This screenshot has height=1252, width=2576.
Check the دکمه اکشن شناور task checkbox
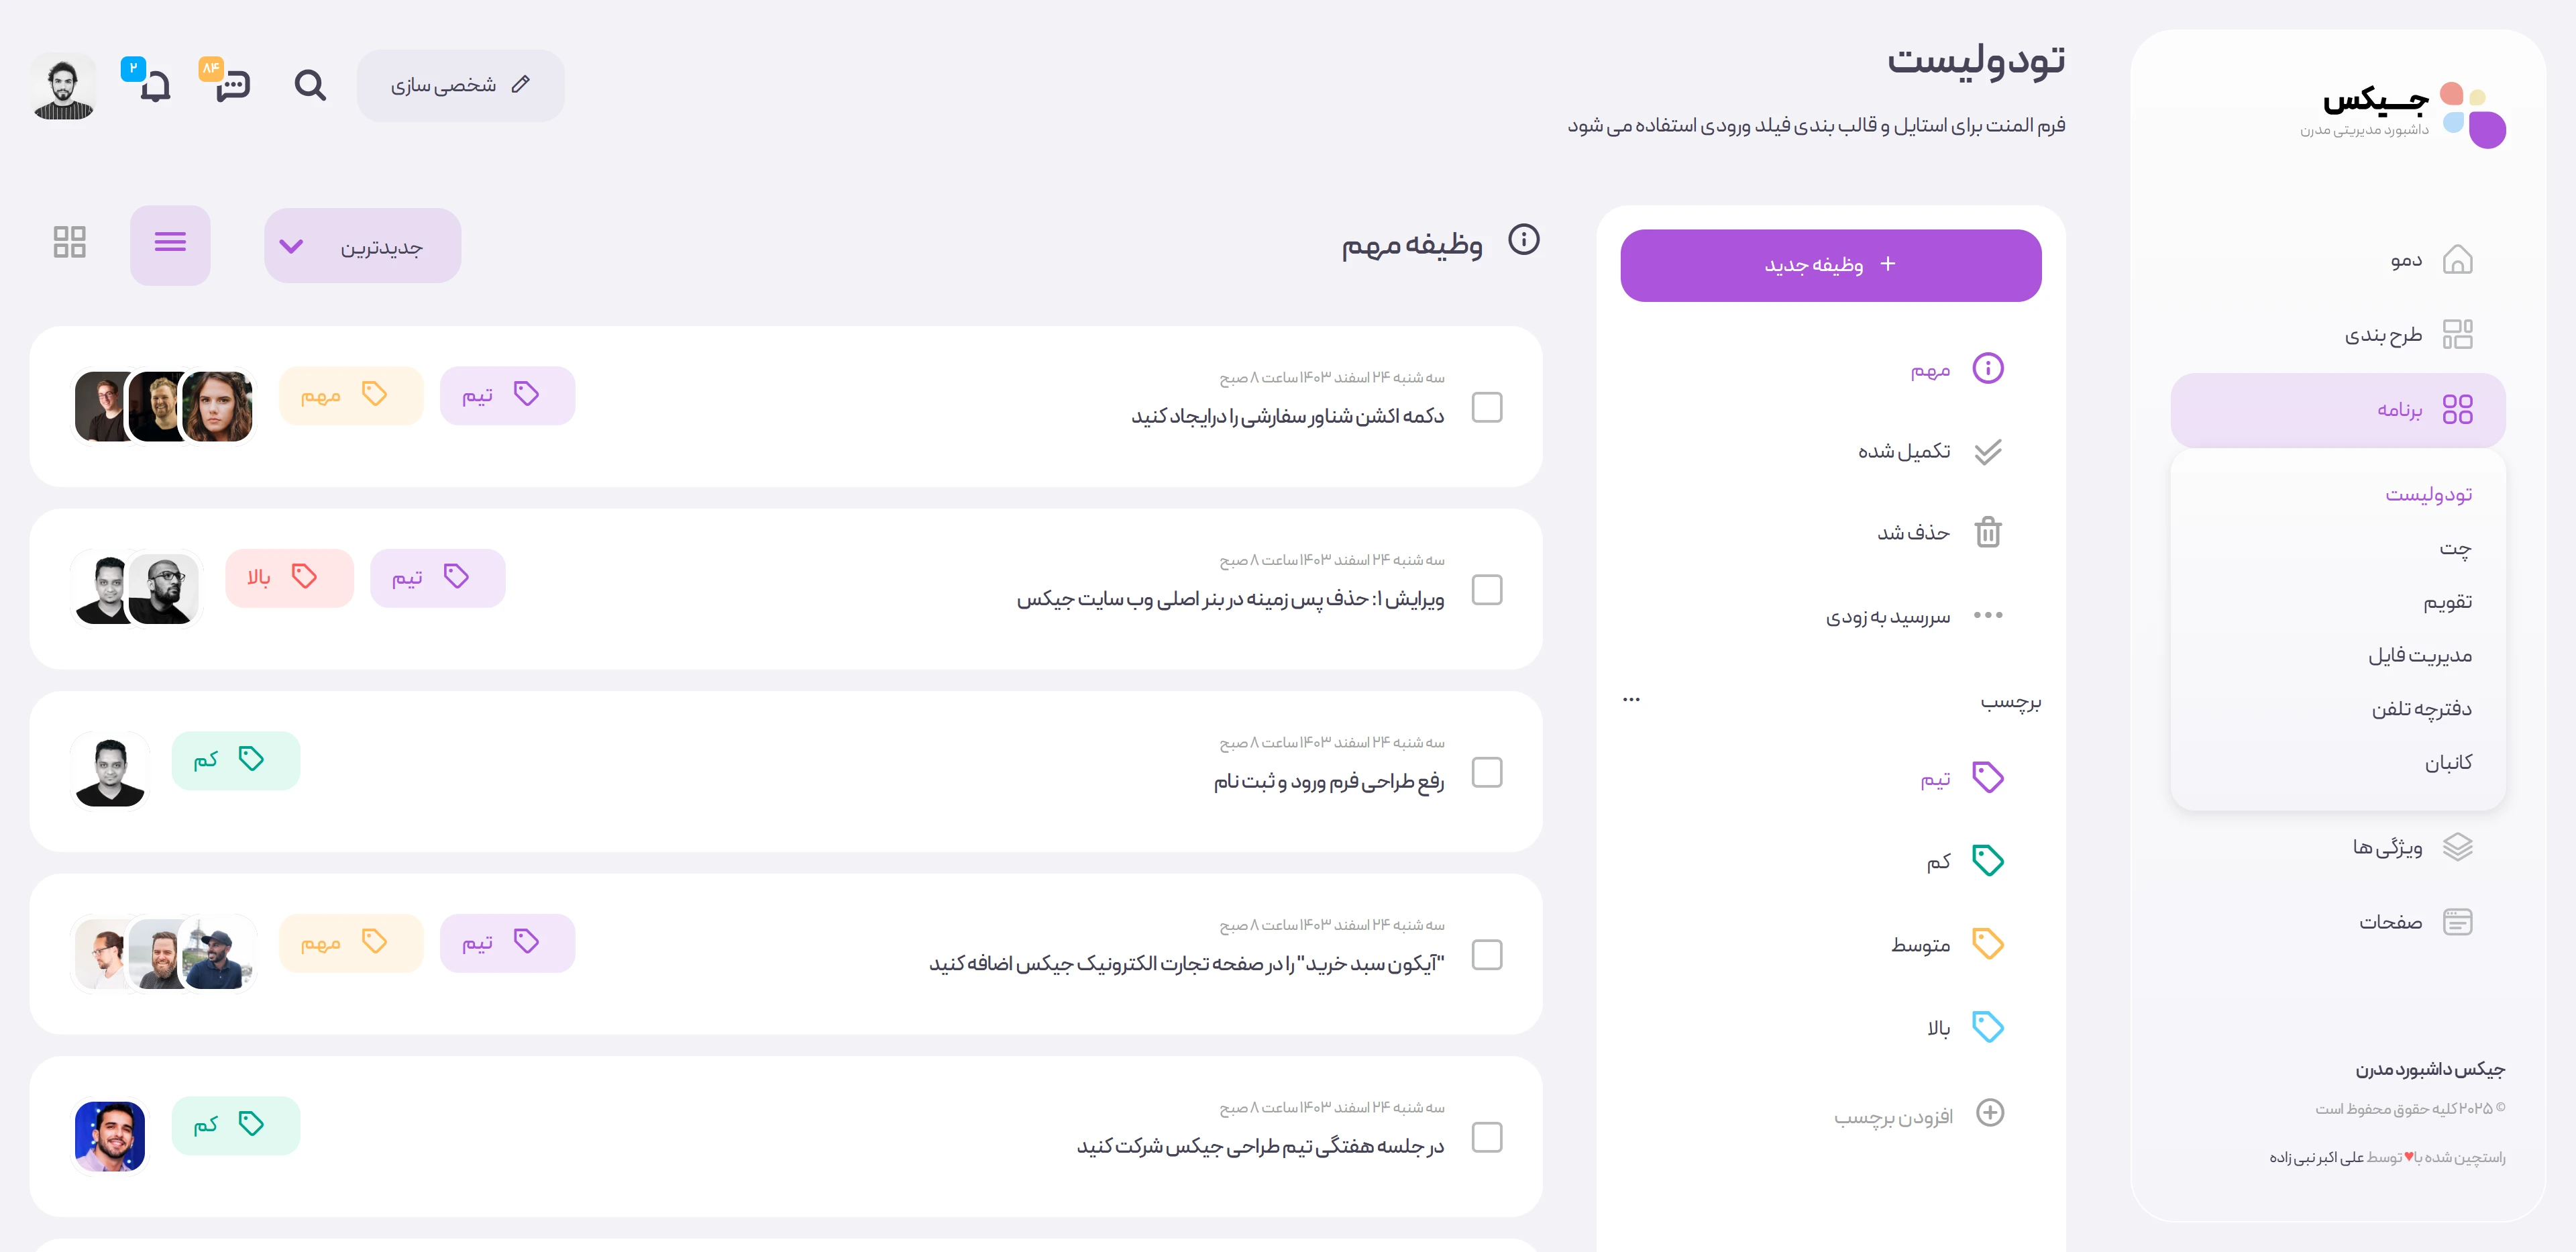(x=1487, y=407)
